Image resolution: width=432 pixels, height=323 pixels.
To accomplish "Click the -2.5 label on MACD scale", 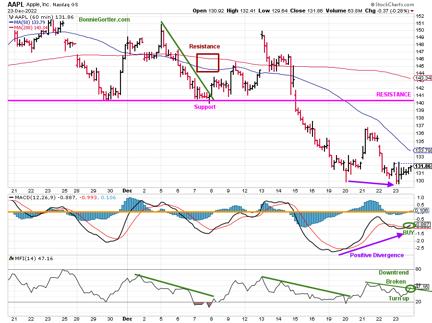I will [420, 248].
